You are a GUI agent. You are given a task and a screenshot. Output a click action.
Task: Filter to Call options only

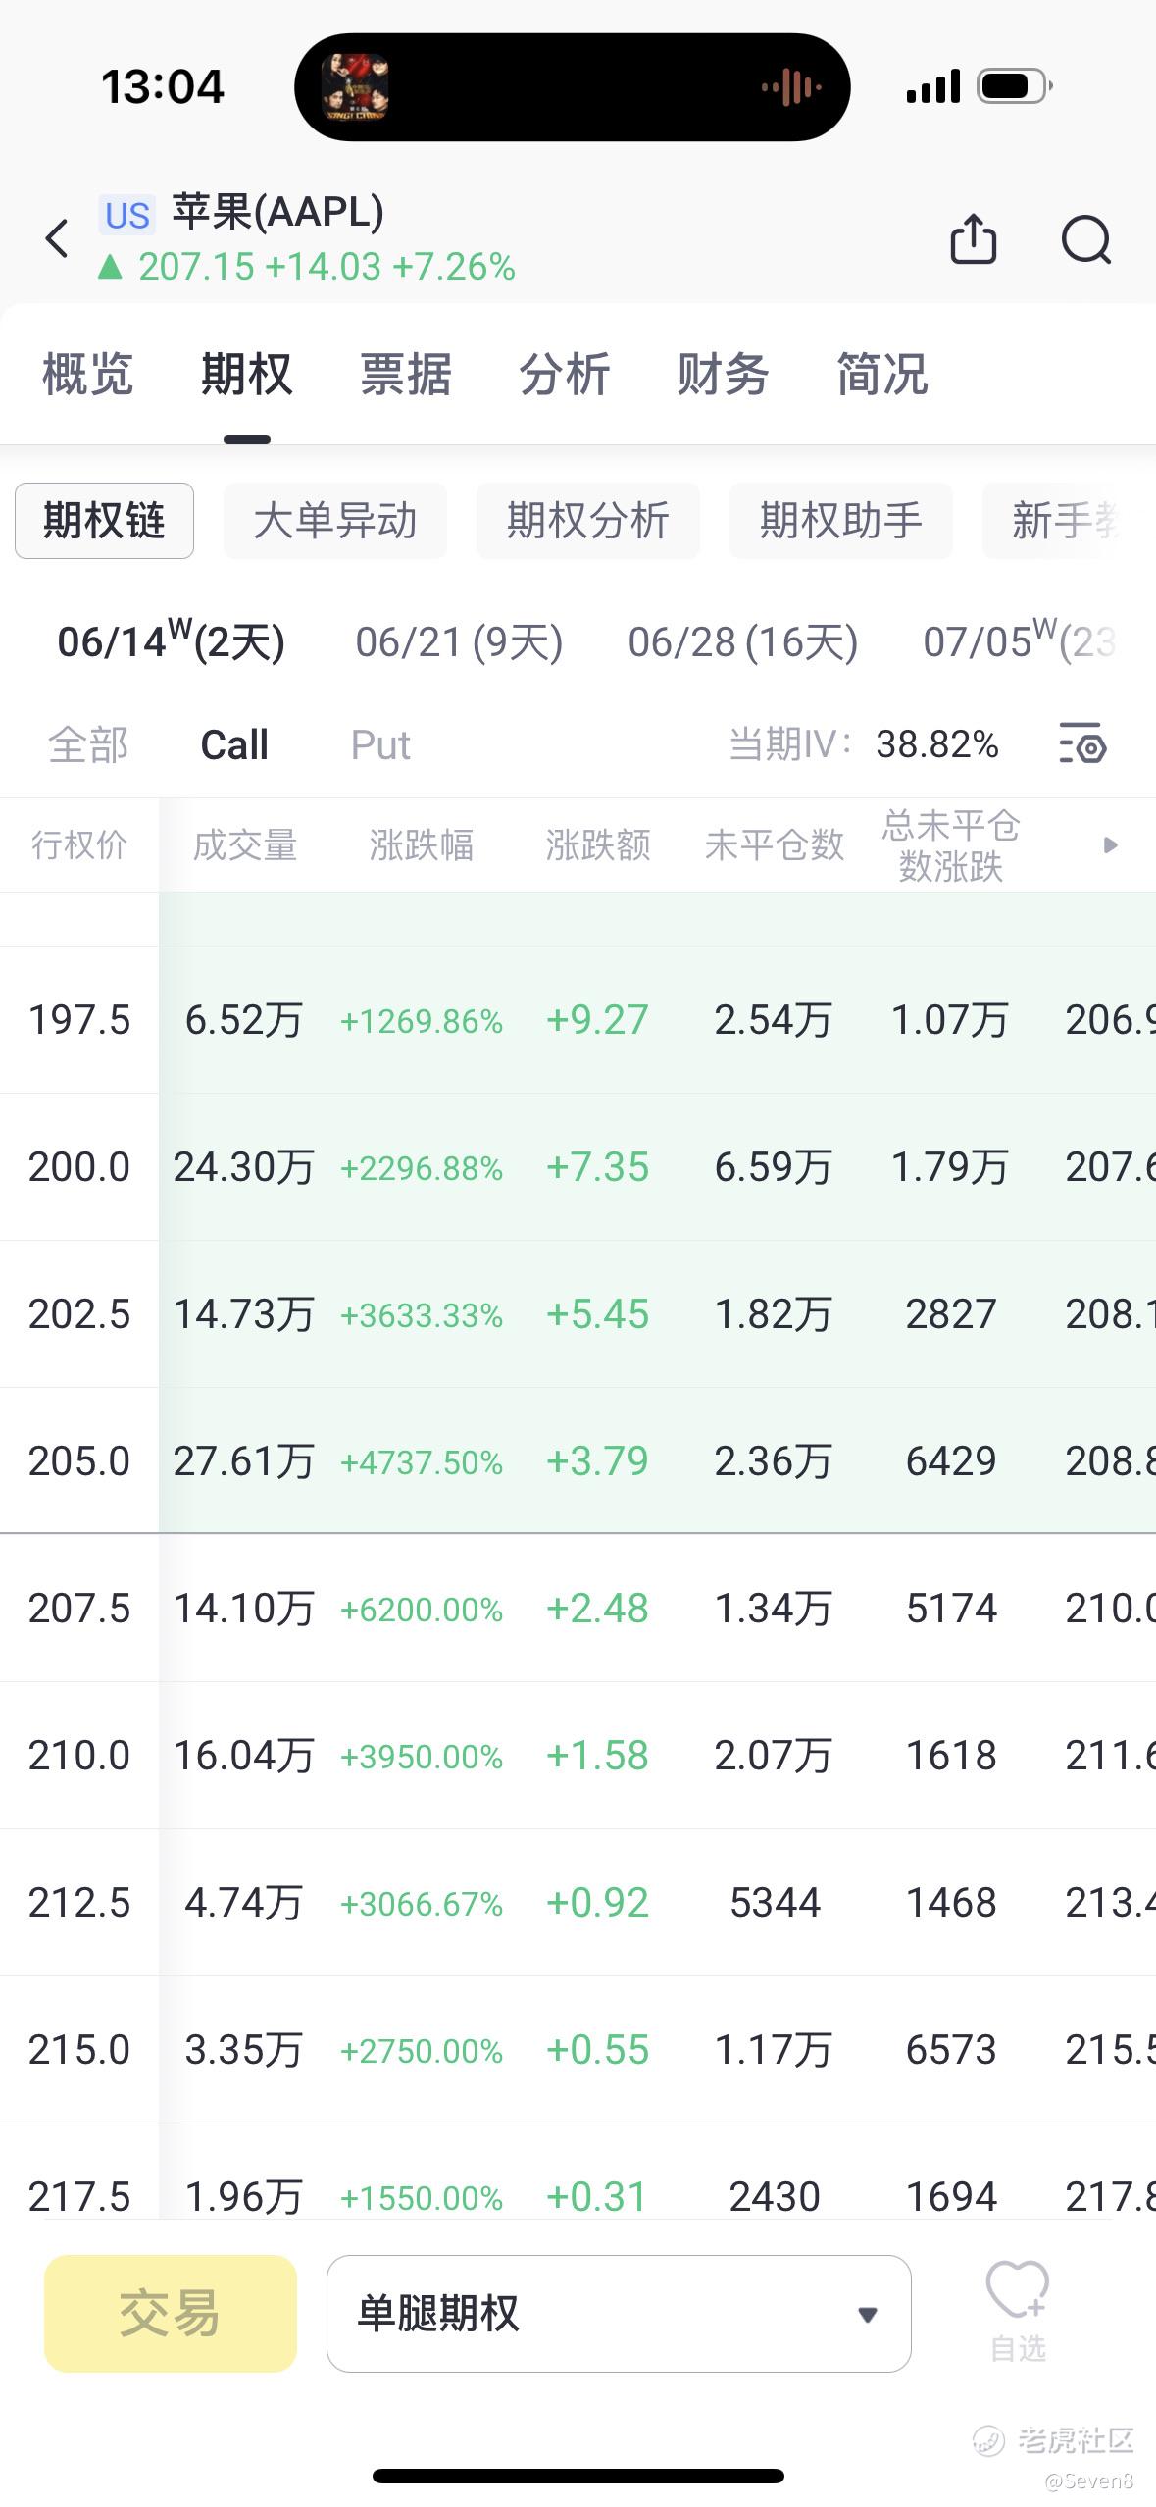234,744
